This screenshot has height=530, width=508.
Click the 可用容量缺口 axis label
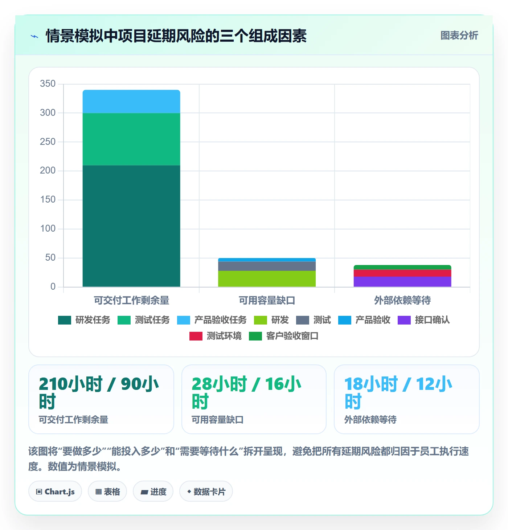[267, 300]
